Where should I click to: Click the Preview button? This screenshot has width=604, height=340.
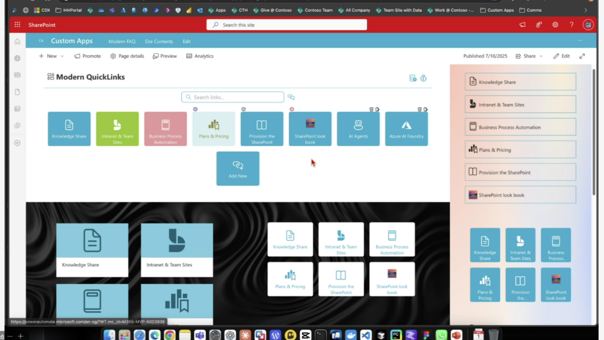(165, 56)
